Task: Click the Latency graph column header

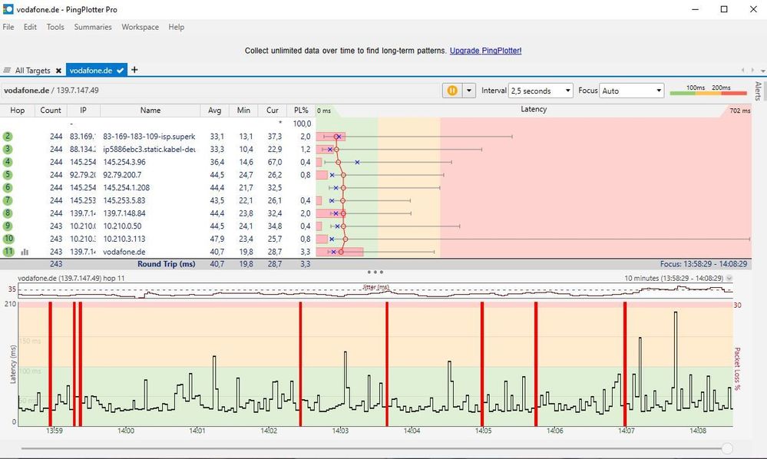Action: tap(533, 110)
